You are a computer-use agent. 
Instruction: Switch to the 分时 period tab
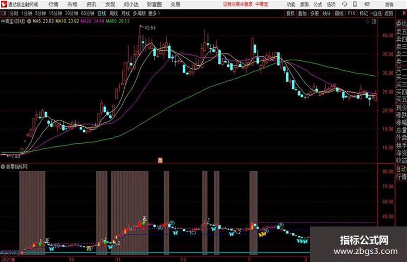point(14,13)
